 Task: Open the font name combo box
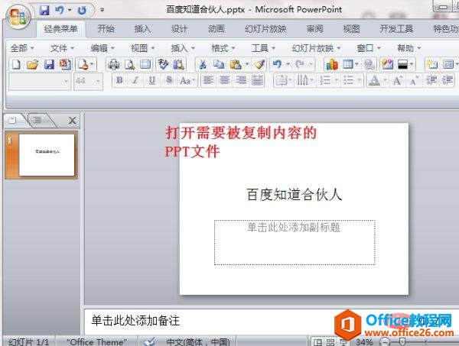40,81
